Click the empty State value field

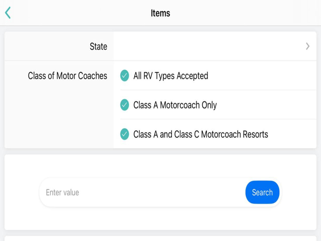206,46
